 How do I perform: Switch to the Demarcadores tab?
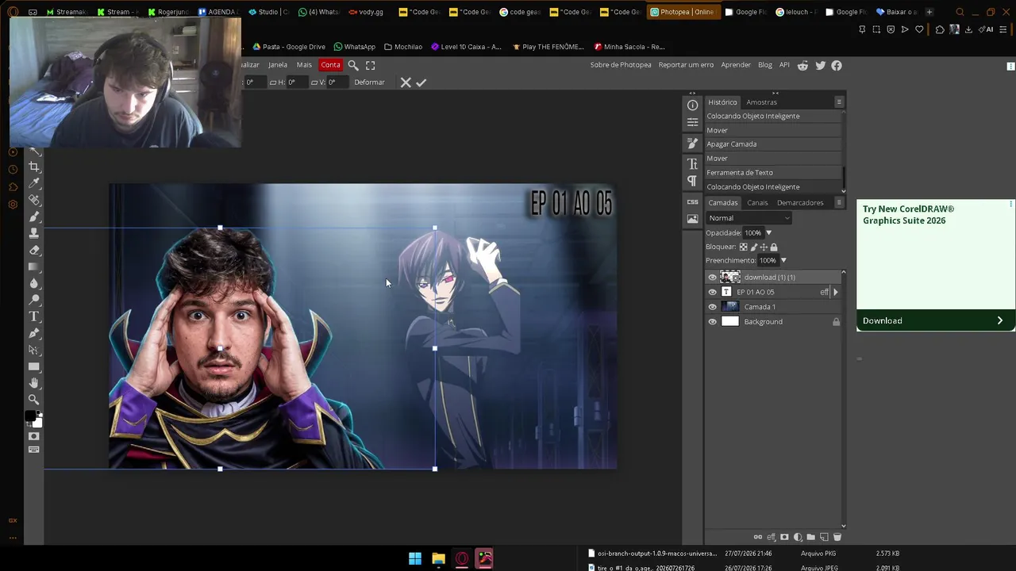(x=800, y=203)
